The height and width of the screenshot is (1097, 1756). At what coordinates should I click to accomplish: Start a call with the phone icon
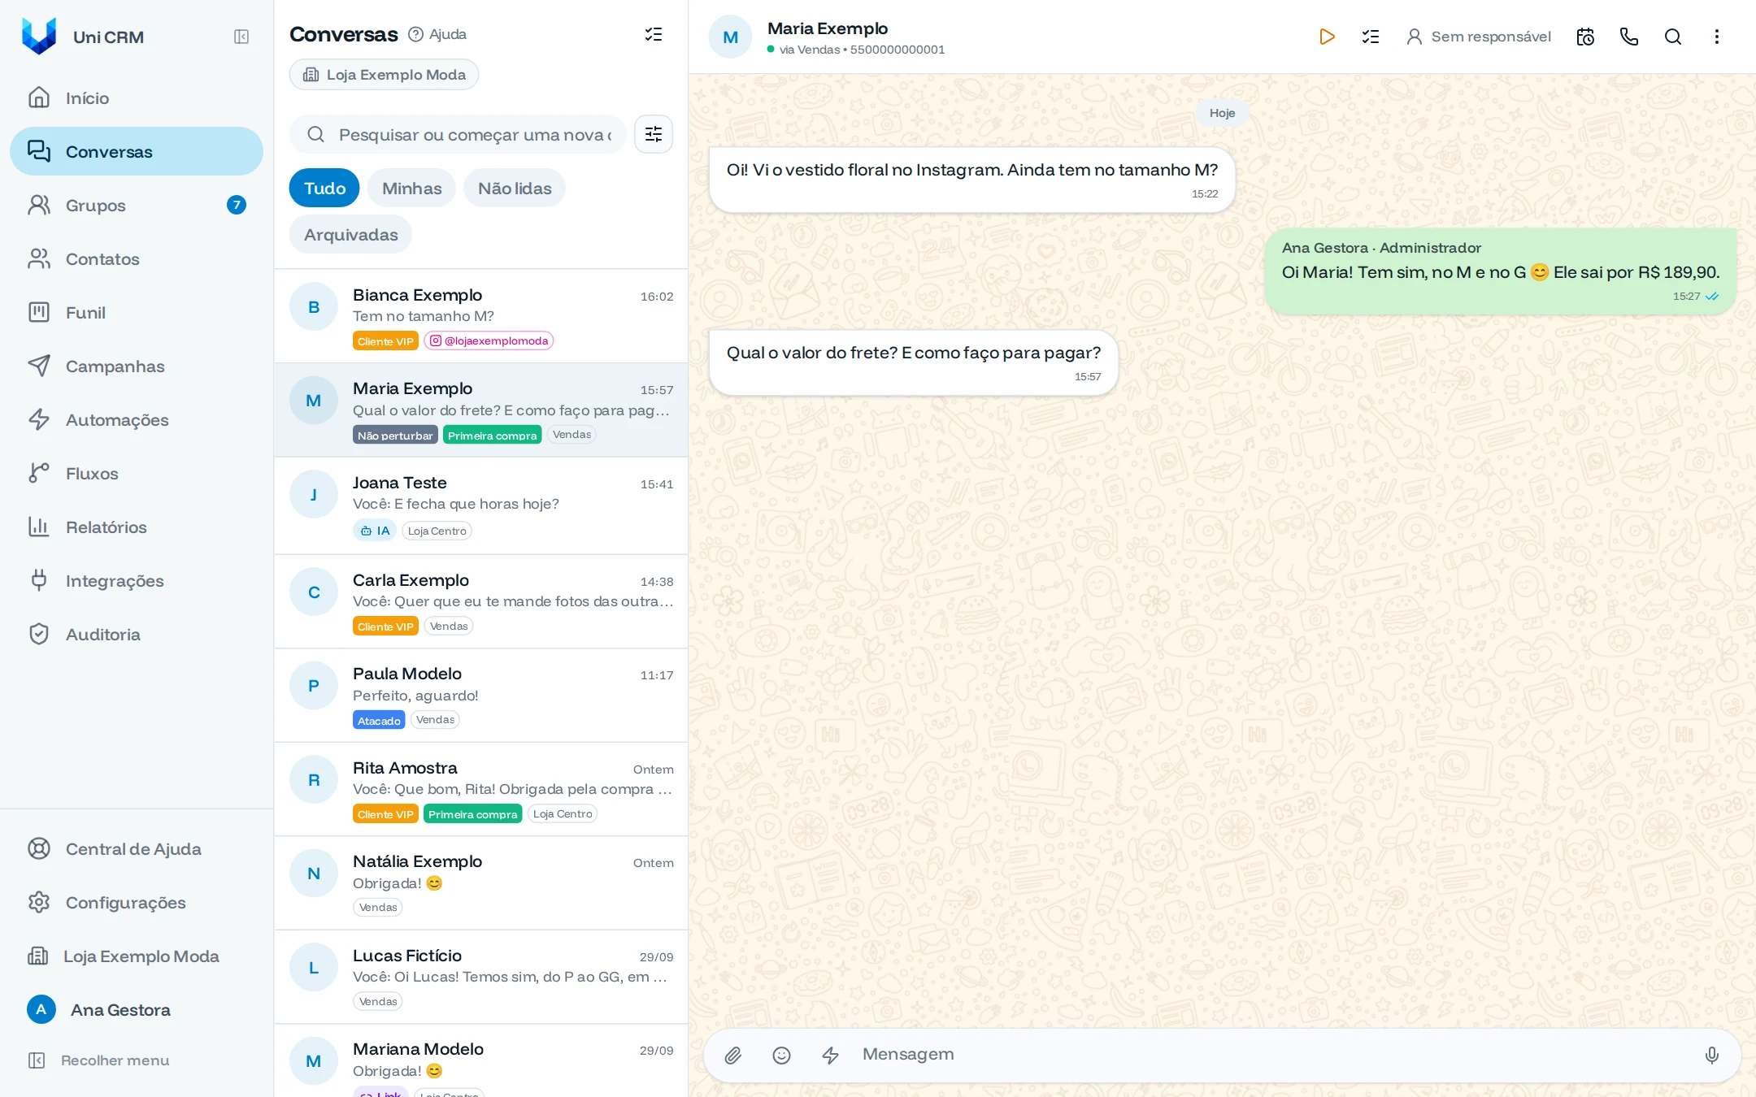1629,37
